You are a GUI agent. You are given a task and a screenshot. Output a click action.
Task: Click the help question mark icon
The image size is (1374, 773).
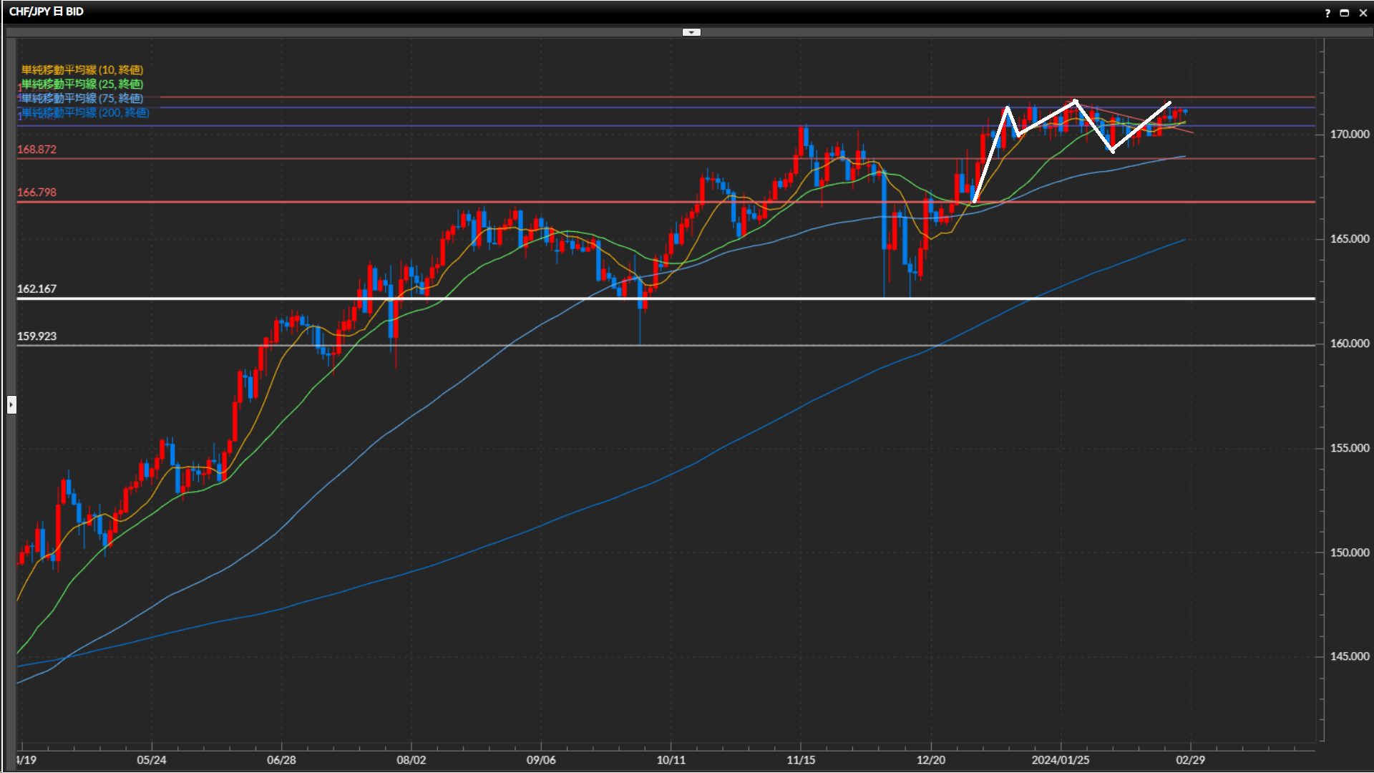click(x=1327, y=13)
